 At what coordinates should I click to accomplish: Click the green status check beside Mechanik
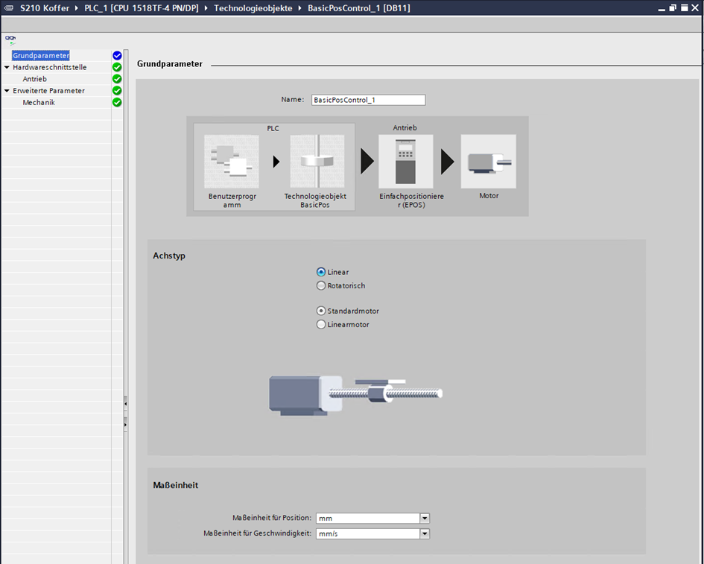pyautogui.click(x=117, y=103)
